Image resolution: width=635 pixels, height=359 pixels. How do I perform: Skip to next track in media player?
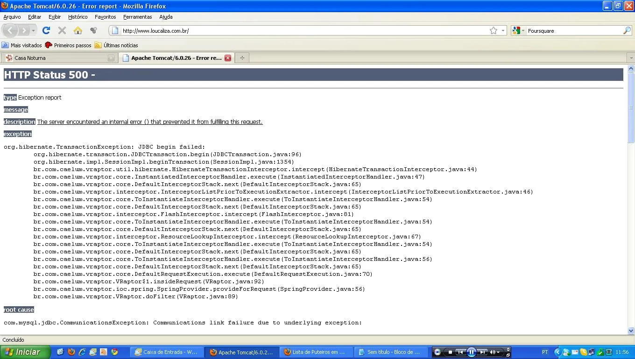pyautogui.click(x=483, y=352)
